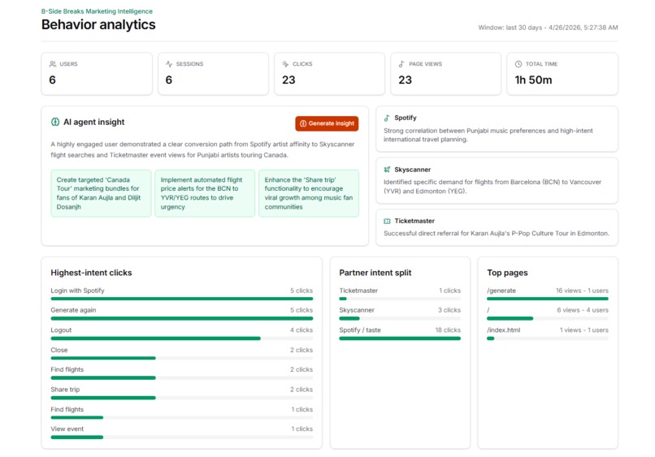Click the 'AI agent insight' heading
Viewport: 655px width, 457px height.
(94, 122)
